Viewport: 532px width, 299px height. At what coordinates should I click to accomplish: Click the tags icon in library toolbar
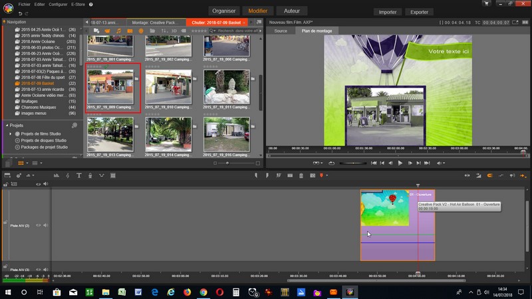184,31
